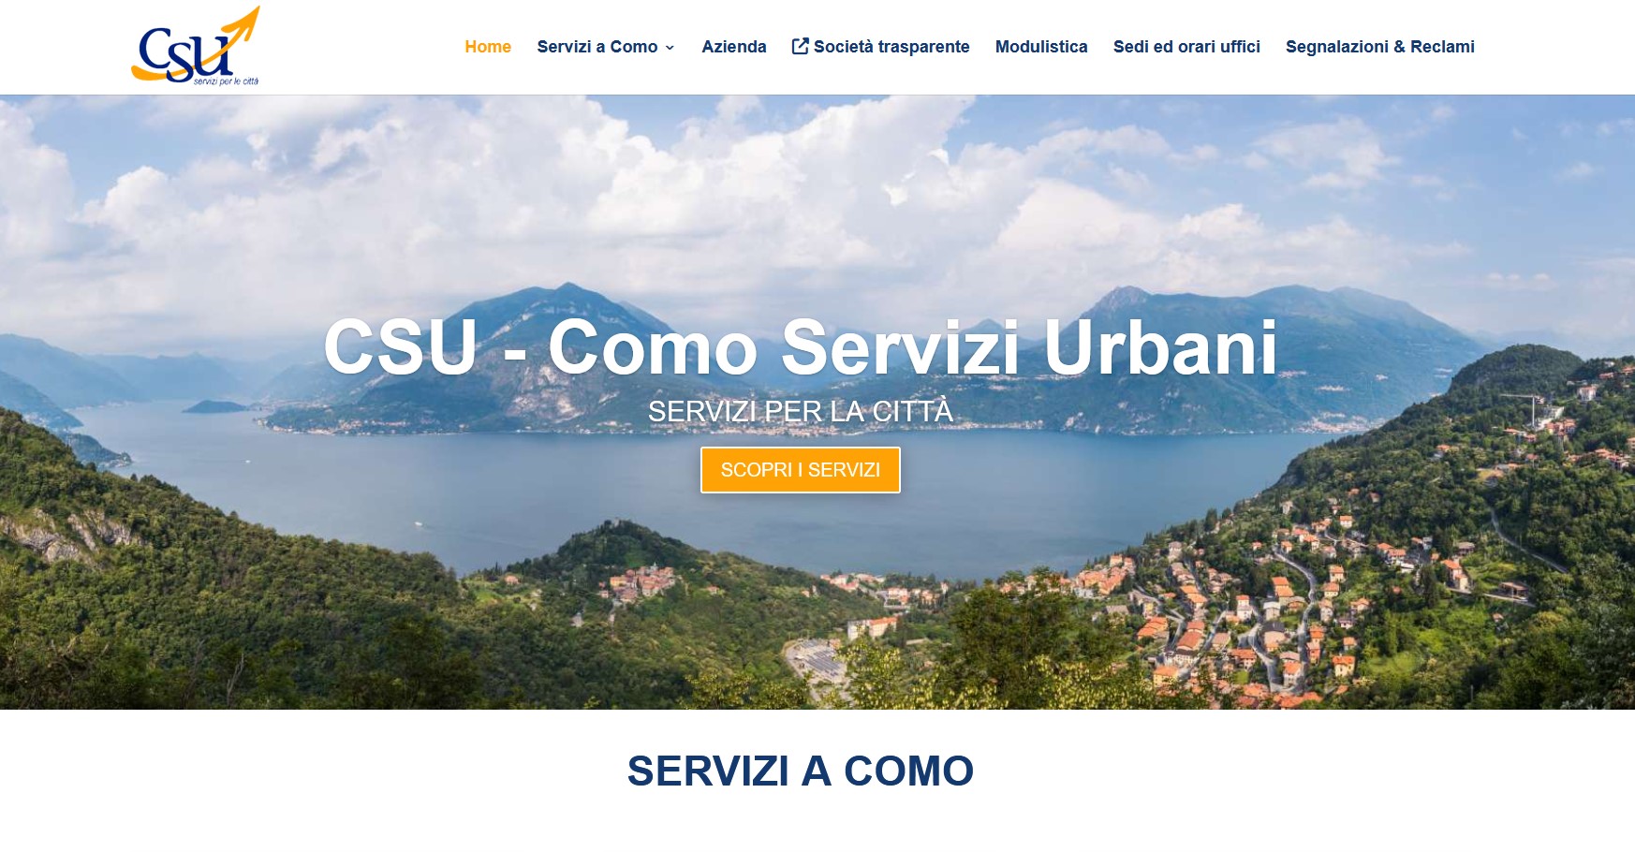The image size is (1635, 852).
Task: Follow the Società trasparente link
Action: click(x=891, y=47)
